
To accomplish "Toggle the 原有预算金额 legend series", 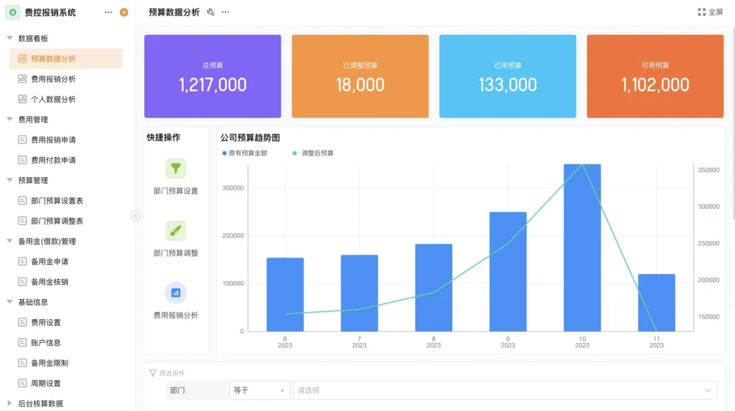I will tap(245, 153).
